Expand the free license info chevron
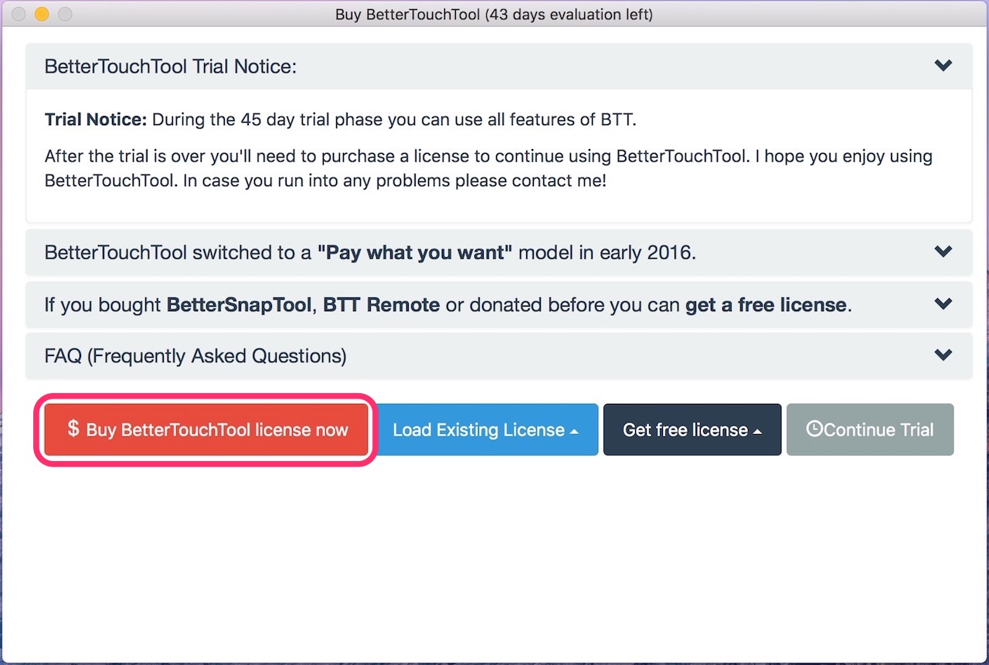The image size is (989, 665). 943,304
